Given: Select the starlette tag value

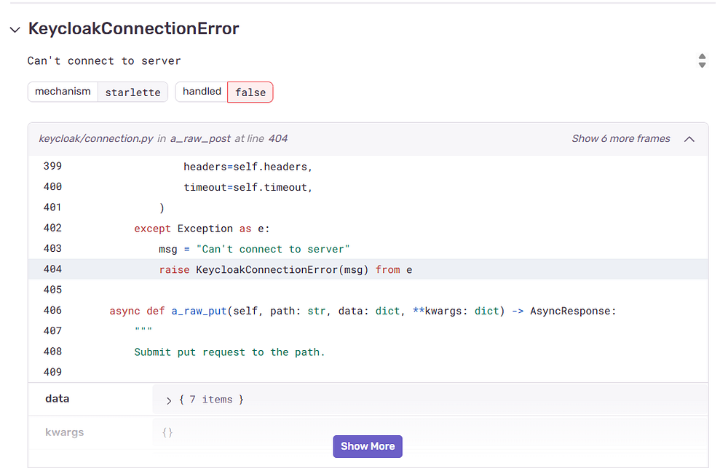Looking at the screenshot, I should (132, 92).
